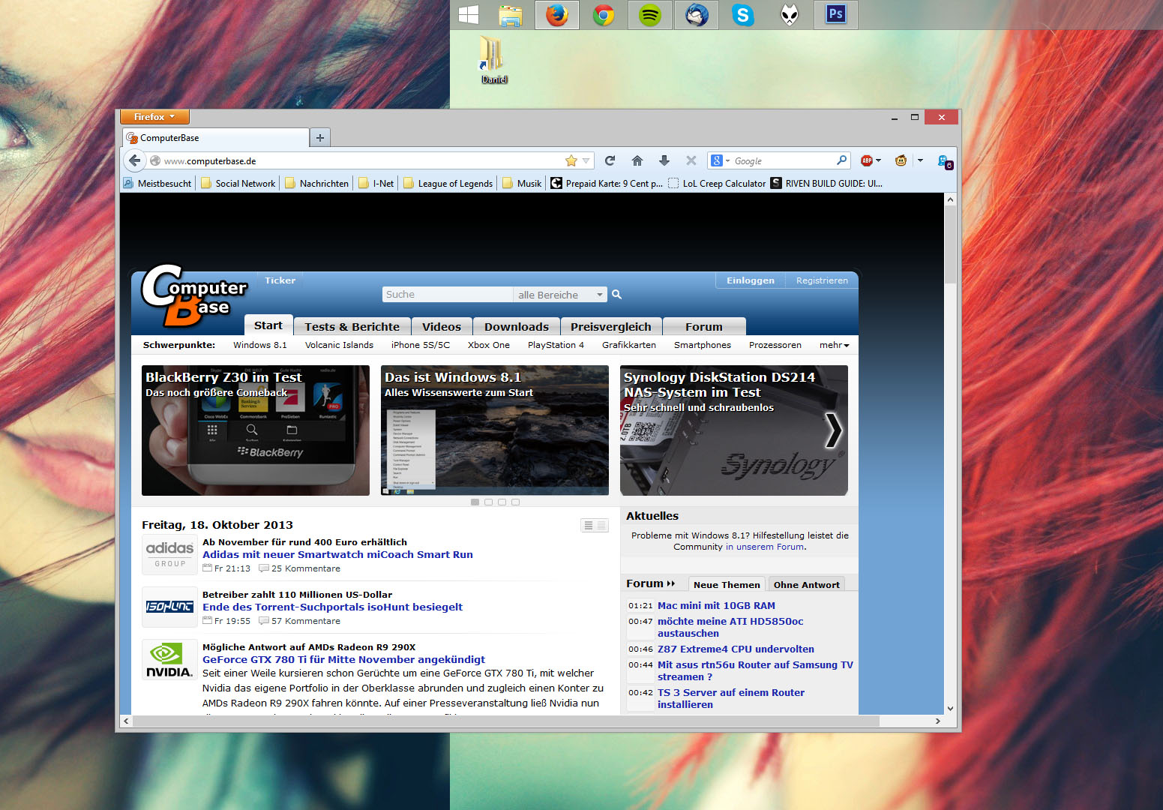Image resolution: width=1163 pixels, height=810 pixels.
Task: Expand the 'mehr' topics dropdown
Action: pos(834,345)
